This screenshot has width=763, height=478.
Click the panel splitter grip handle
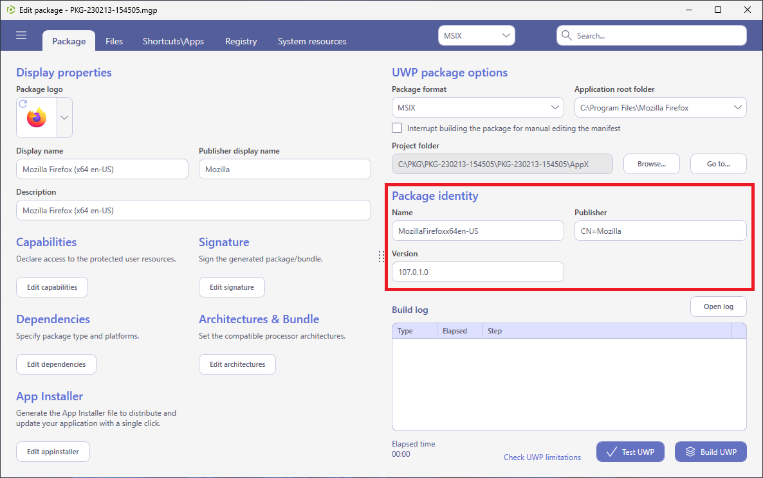(381, 257)
